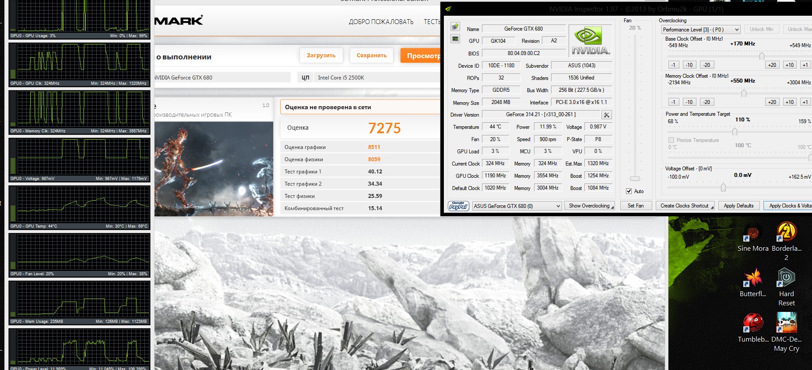This screenshot has height=370, width=812.
Task: Open driver profile settings tool icon
Action: (x=606, y=115)
